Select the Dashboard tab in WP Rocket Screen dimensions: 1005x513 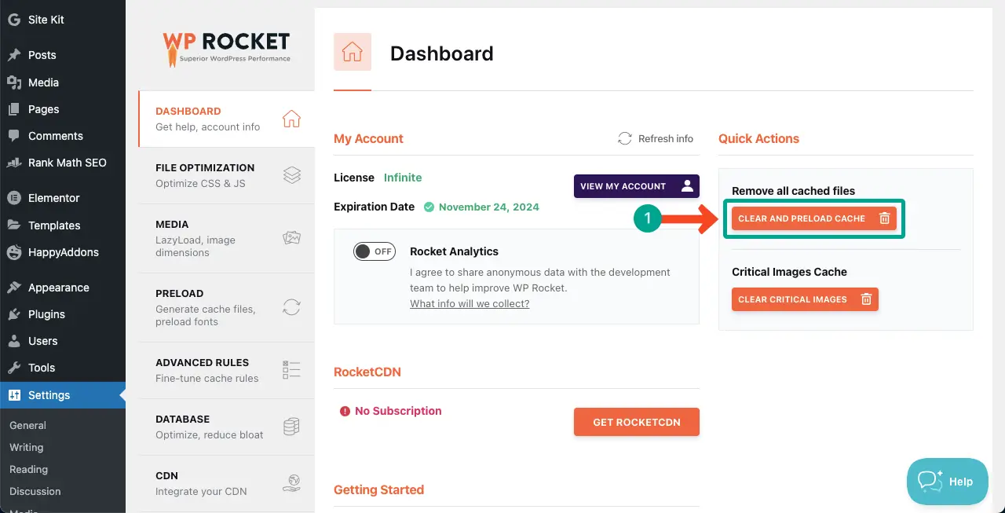pyautogui.click(x=227, y=119)
